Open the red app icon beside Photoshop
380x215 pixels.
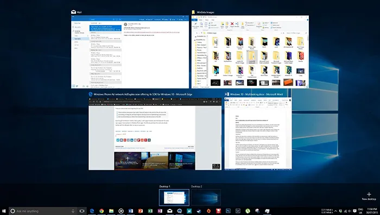(x=219, y=211)
